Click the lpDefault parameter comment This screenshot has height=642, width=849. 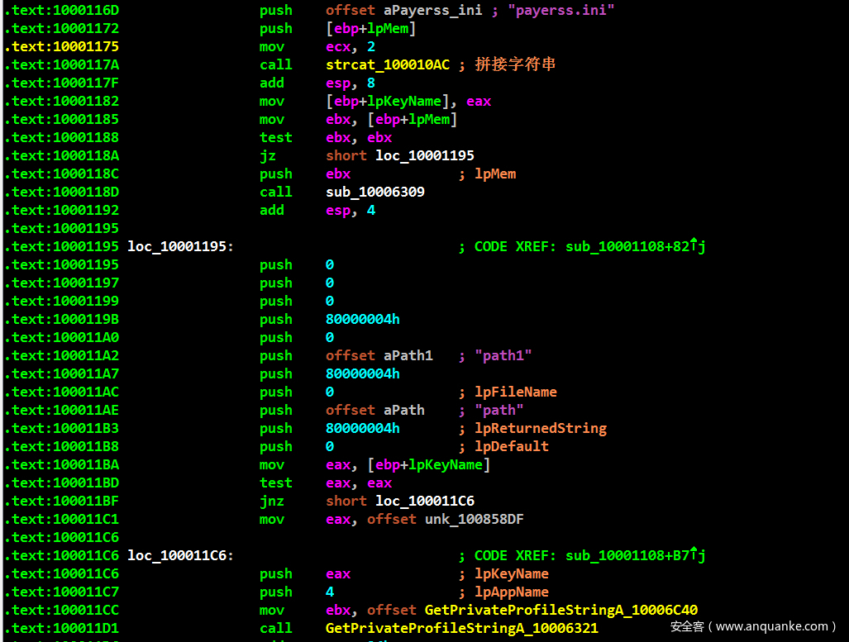pyautogui.click(x=512, y=446)
